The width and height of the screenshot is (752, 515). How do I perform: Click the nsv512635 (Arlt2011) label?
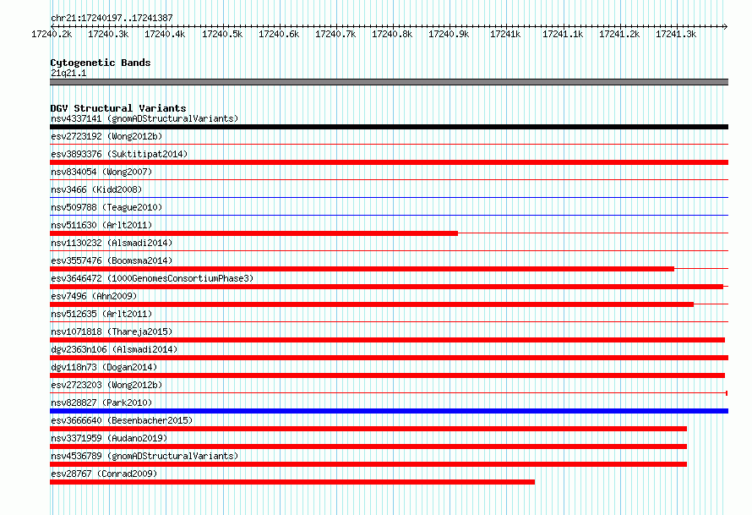pyautogui.click(x=101, y=314)
